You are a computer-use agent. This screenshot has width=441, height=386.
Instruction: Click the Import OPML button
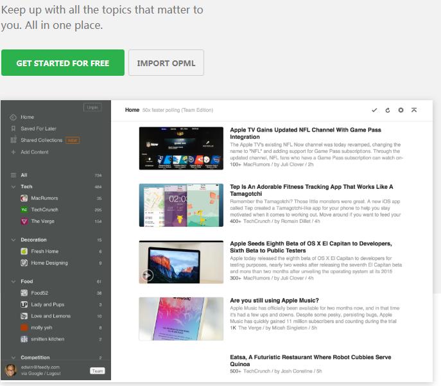[x=166, y=63]
